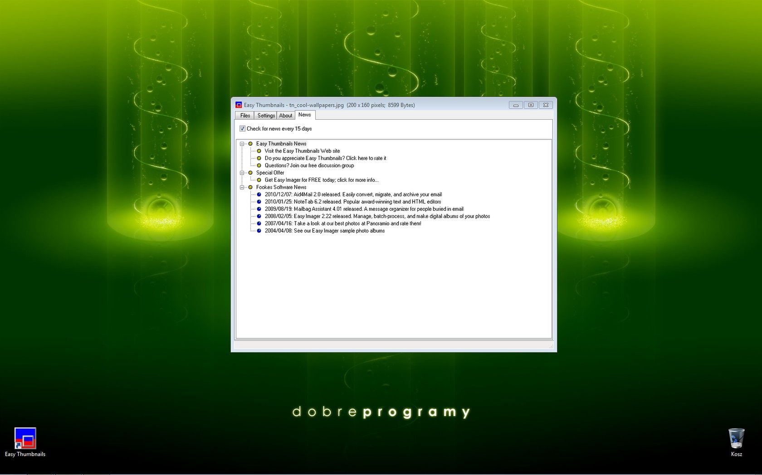Image resolution: width=762 pixels, height=475 pixels.
Task: Open Questions? Join our free discussion group
Action: click(309, 165)
